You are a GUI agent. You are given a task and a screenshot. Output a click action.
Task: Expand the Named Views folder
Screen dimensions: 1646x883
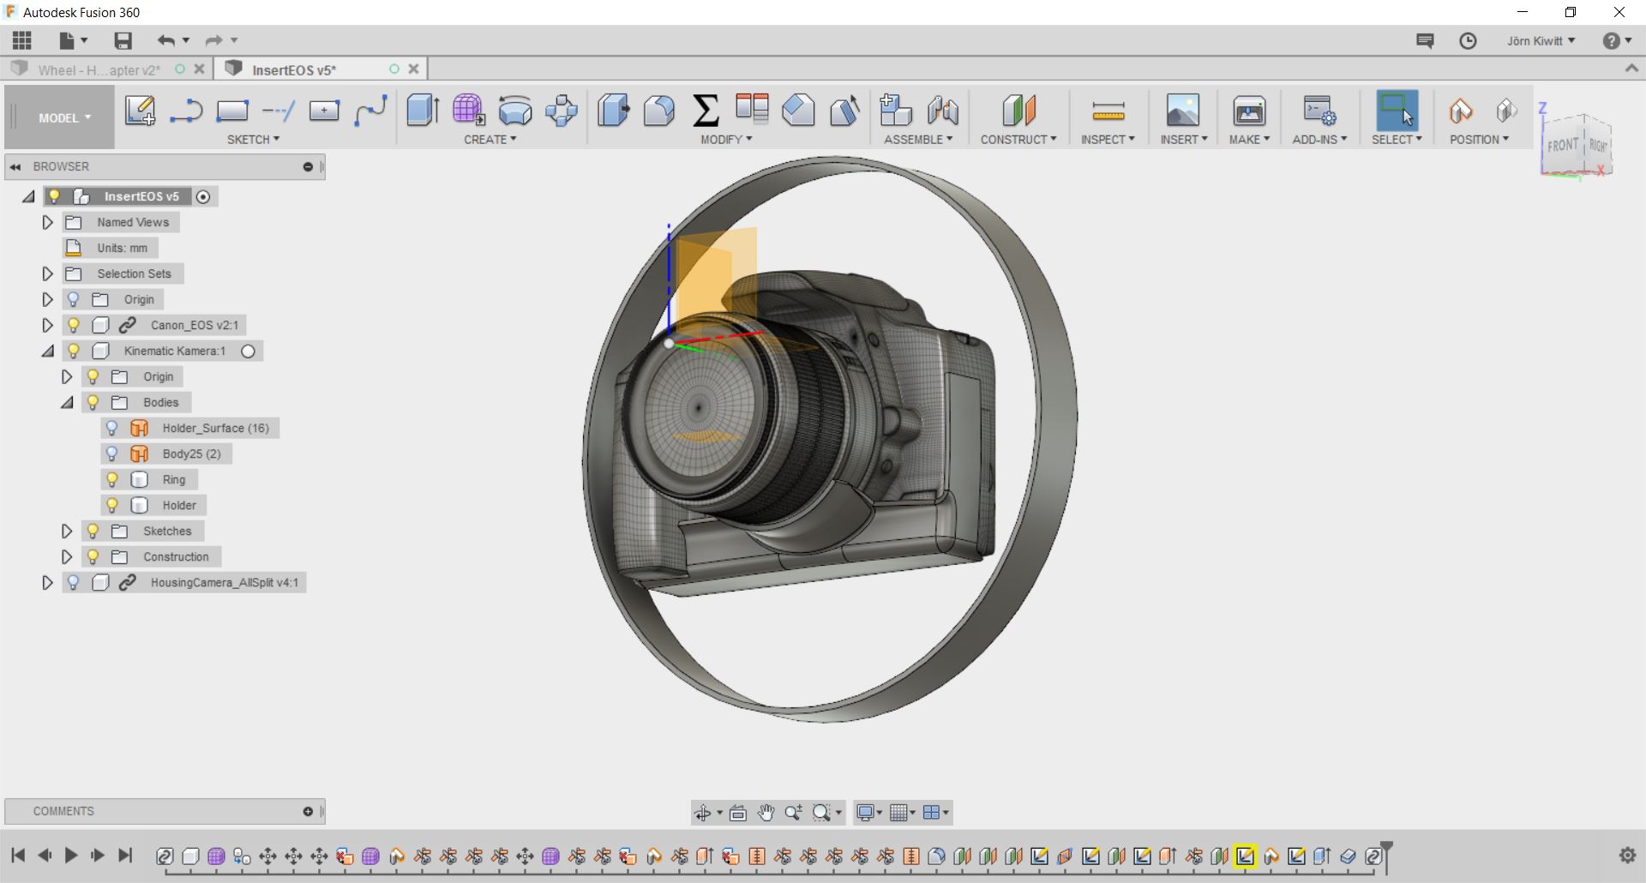click(x=48, y=223)
